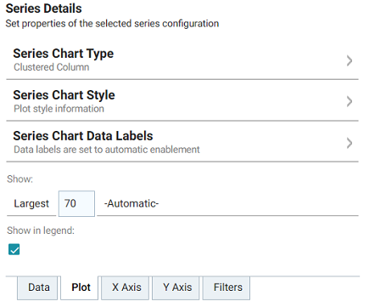Switch to the Data tab
The height and width of the screenshot is (307, 369).
39,287
